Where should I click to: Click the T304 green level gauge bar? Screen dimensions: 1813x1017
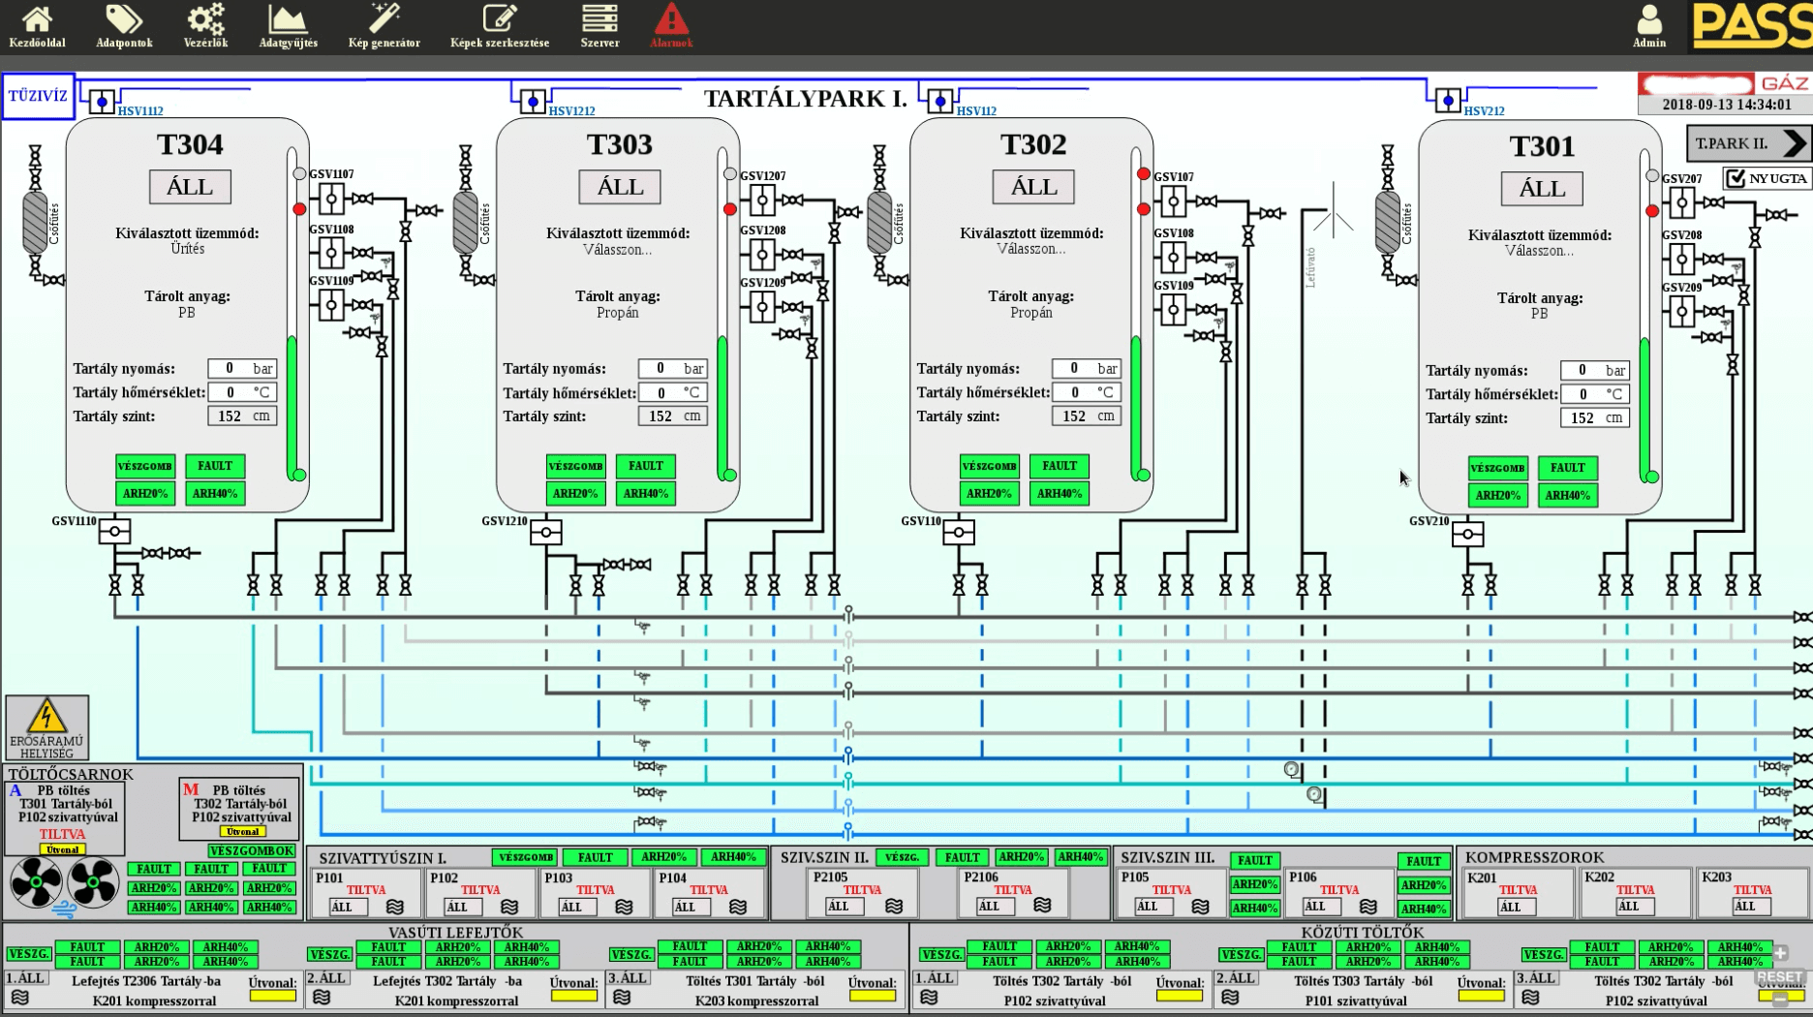[x=292, y=405]
